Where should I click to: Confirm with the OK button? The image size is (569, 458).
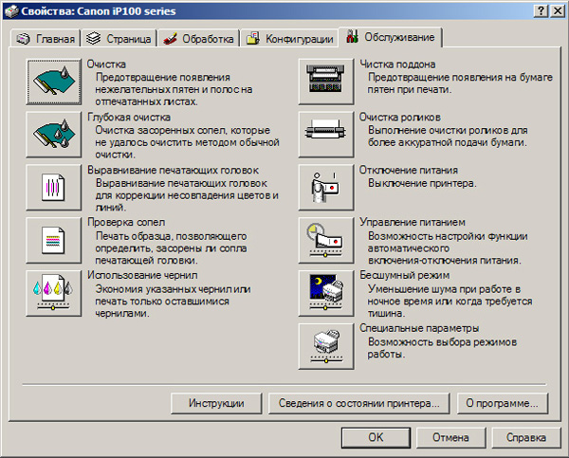[376, 437]
